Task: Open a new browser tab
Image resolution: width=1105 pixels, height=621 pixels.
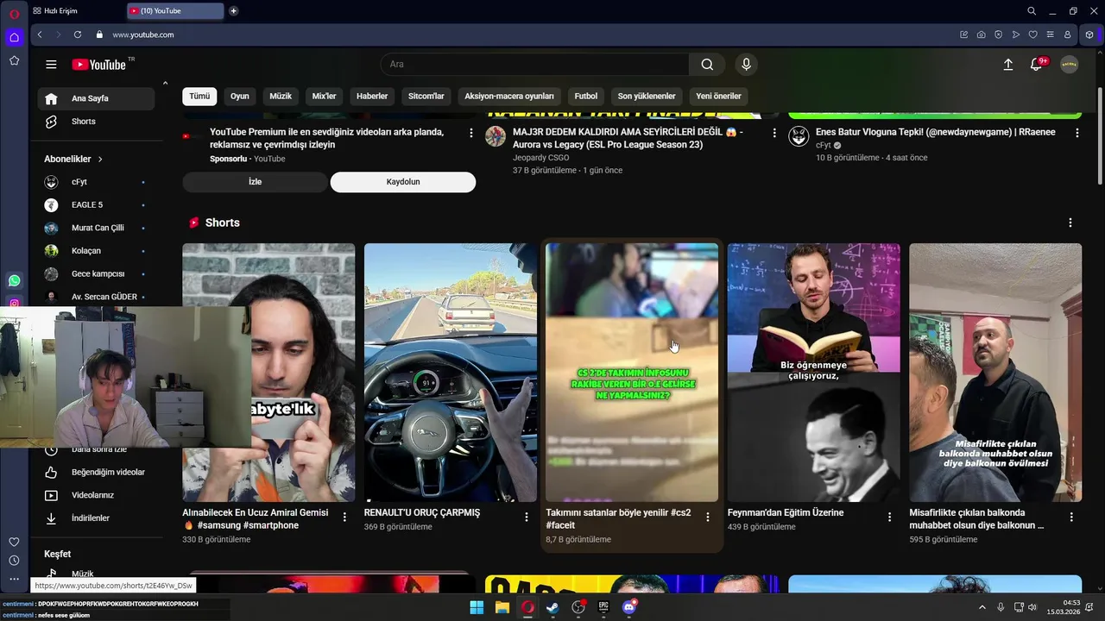Action: 233,11
